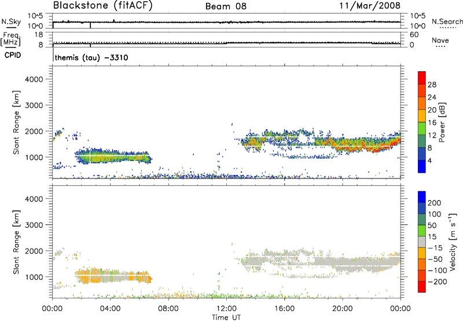Click the 'Velocity [m s⁻¹]' colorbar label
This screenshot has width=463, height=321.
pyautogui.click(x=453, y=242)
